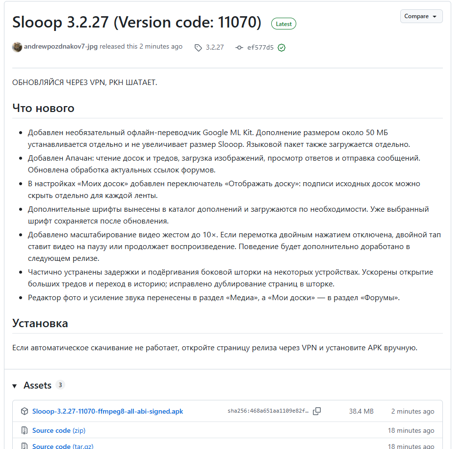Screen dimensions: 463x449
Task: Click the tag icon beside 3.2.27
Action: pyautogui.click(x=198, y=48)
